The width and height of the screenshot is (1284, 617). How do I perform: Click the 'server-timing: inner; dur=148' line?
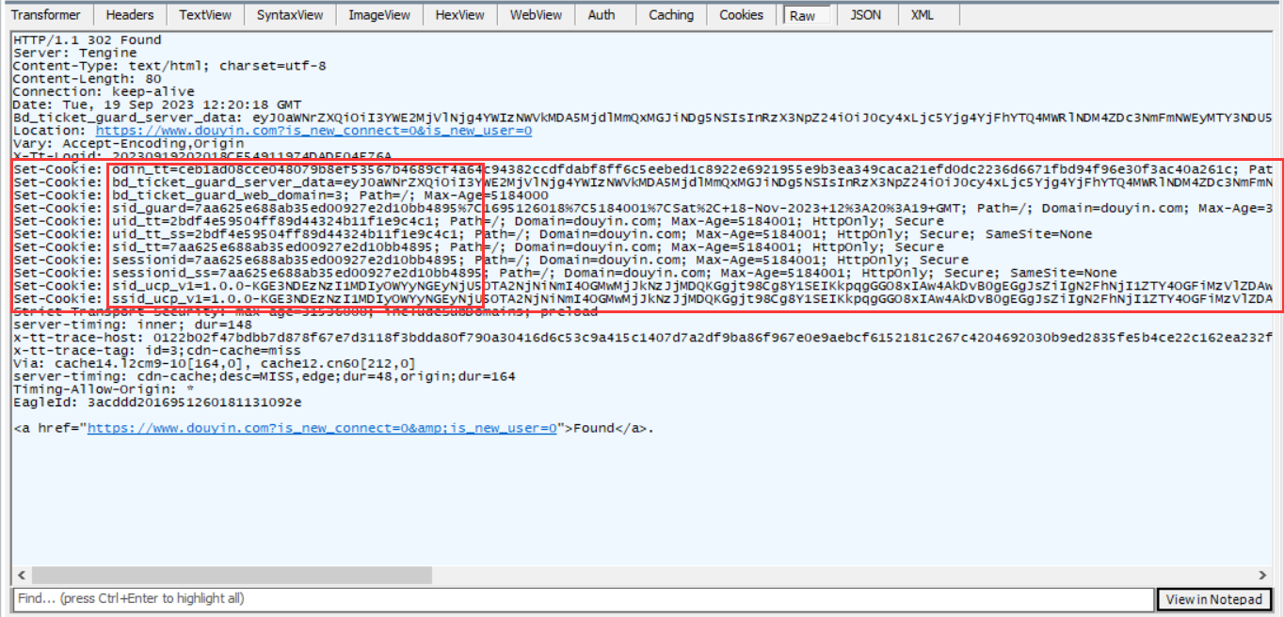click(133, 324)
